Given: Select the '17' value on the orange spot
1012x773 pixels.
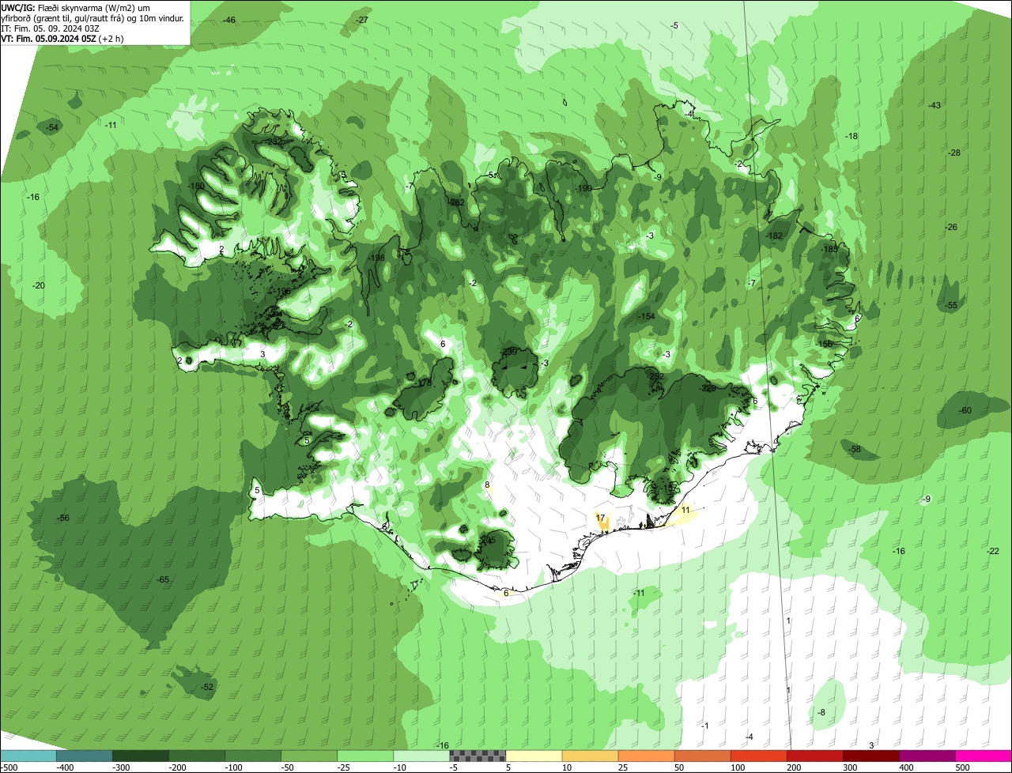Looking at the screenshot, I should click(x=601, y=518).
